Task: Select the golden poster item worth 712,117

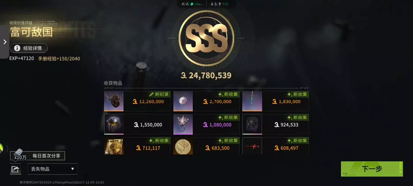Action: 137,146
